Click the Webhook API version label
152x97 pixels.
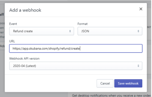tap(24, 58)
